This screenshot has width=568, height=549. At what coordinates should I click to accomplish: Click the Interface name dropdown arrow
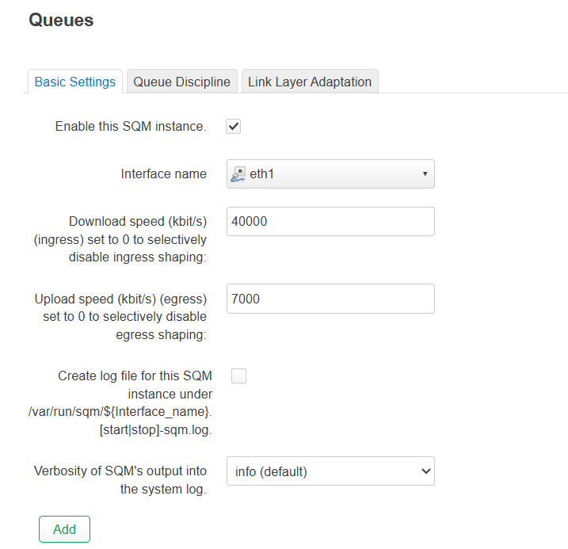tap(425, 173)
